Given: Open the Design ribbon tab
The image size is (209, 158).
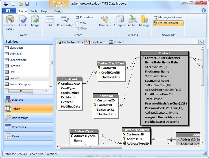Looking at the screenshot, I should pos(59,11).
